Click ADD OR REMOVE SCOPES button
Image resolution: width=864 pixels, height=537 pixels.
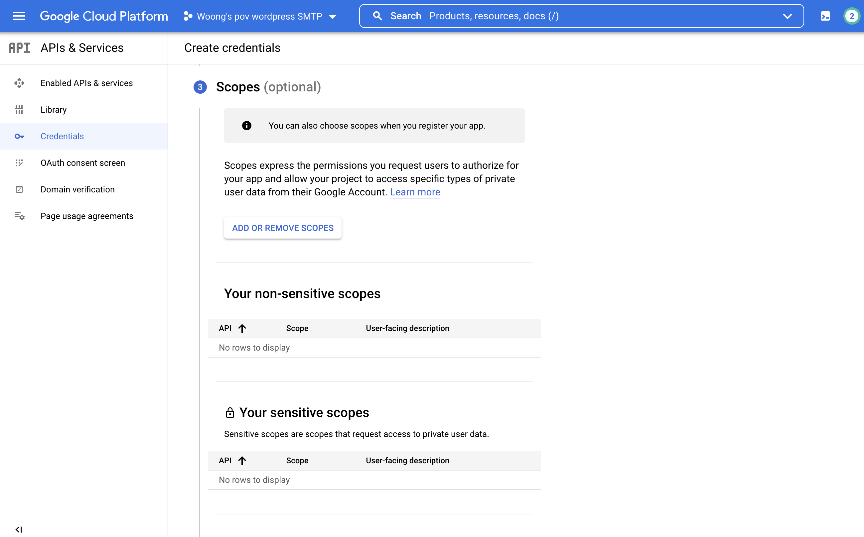(283, 228)
